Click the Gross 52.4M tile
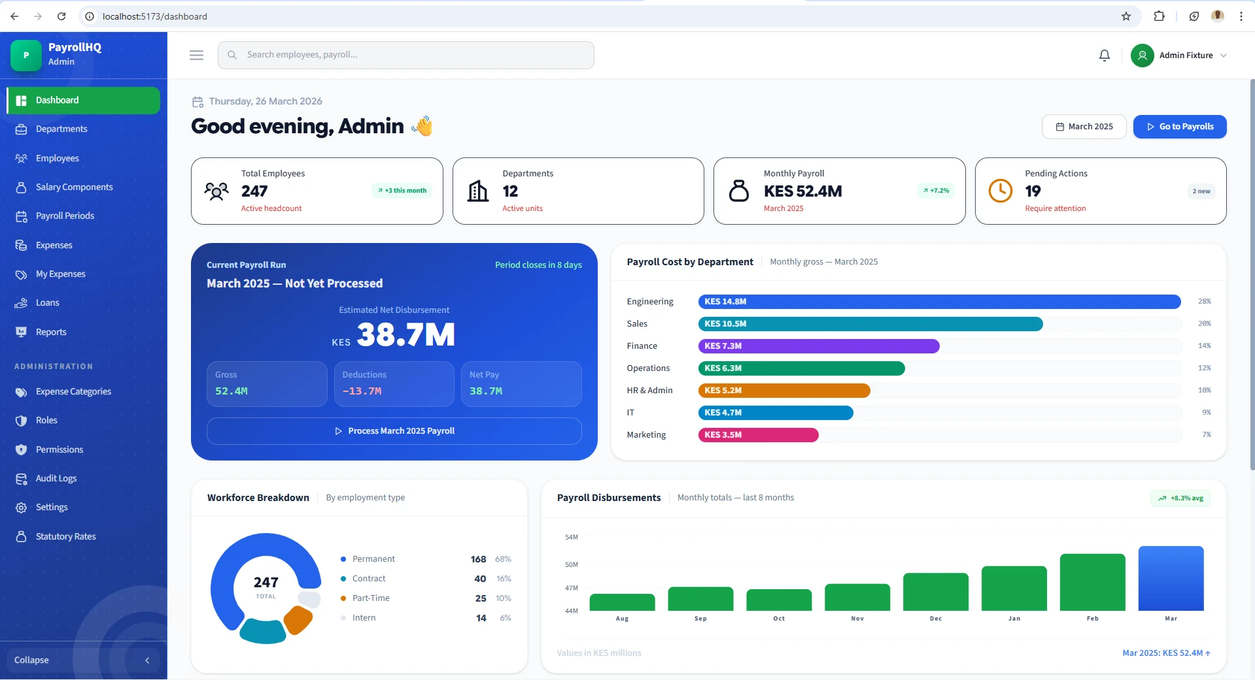 tap(267, 384)
